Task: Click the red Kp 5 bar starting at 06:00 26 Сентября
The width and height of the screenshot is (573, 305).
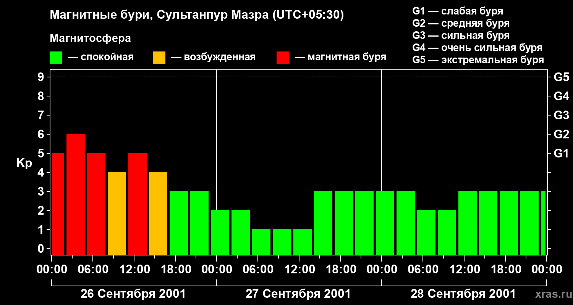Action: point(96,204)
